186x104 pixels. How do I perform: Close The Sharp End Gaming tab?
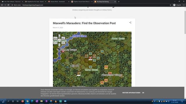point(115,2)
